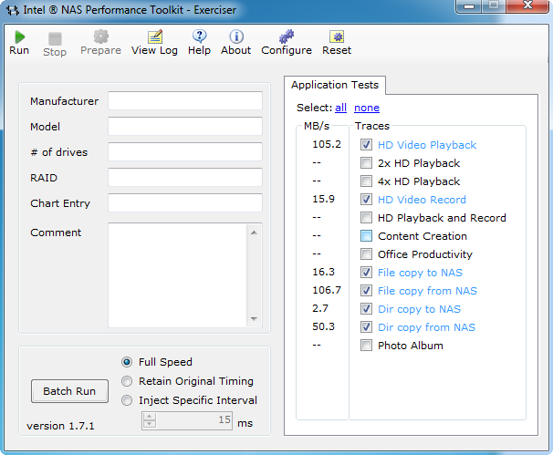Viewport: 553px width, 455px height.
Task: Click the interval milliseconds spinner arrows
Action: 148,420
